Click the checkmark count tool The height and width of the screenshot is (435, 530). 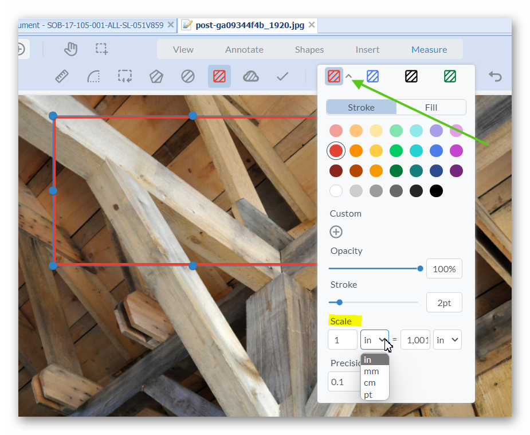(x=282, y=76)
